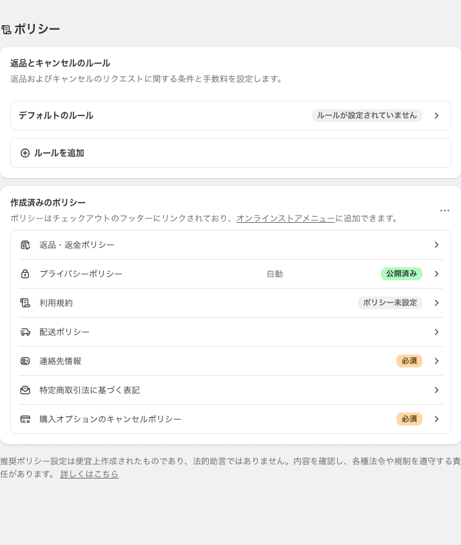461x545 pixels.
Task: Click the ルールを追加 button
Action: pos(231,153)
